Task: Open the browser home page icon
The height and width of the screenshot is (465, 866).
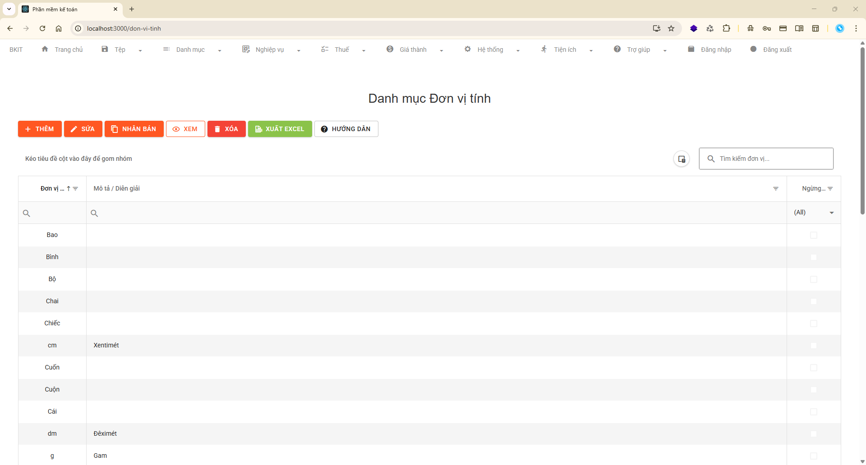Action: coord(59,28)
